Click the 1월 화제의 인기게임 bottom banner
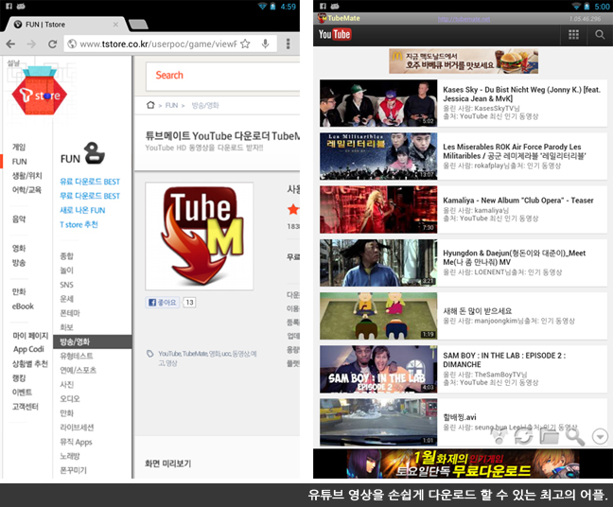Viewport: 613px width, 507px height. 464,463
